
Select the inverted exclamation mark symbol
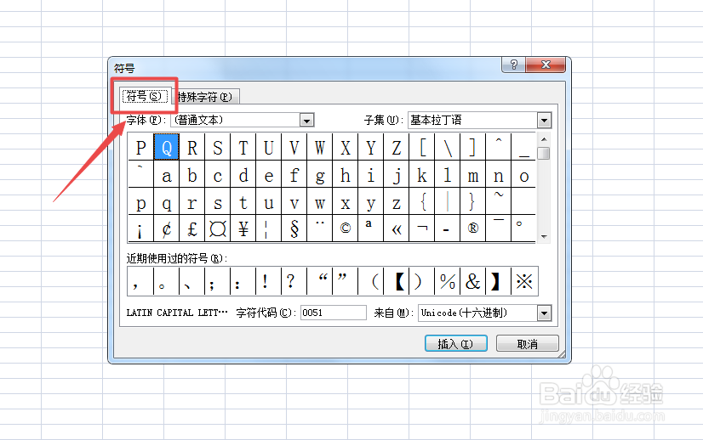140,228
